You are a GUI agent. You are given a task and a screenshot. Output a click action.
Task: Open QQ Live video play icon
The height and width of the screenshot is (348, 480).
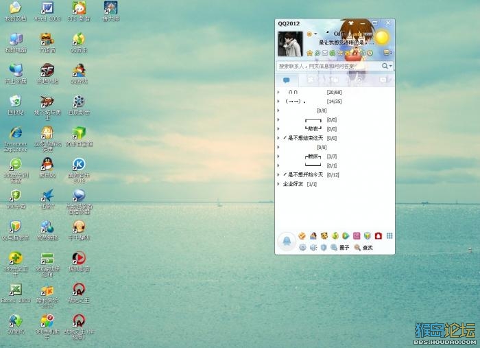pyautogui.click(x=346, y=235)
